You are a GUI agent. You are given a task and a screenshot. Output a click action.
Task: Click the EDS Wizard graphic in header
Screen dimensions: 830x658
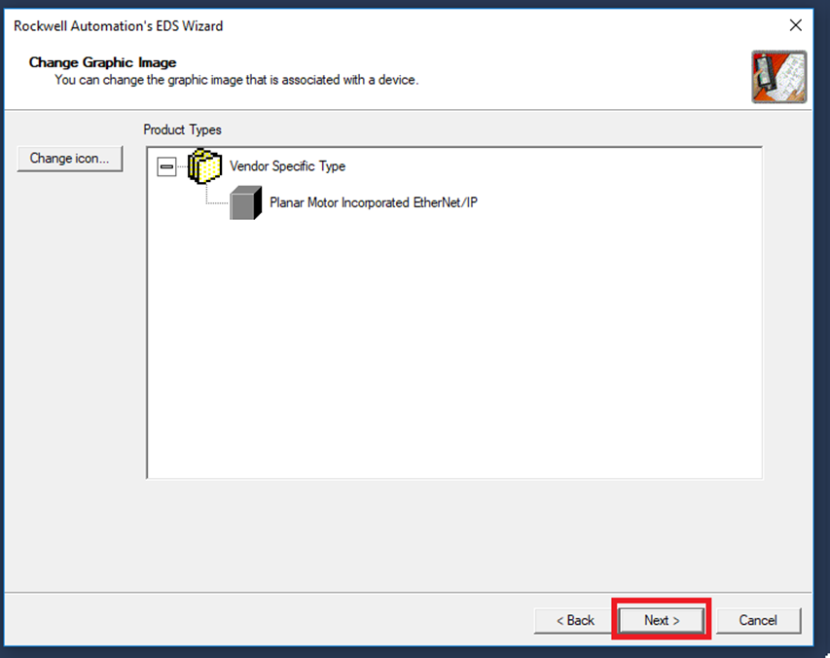tap(778, 77)
